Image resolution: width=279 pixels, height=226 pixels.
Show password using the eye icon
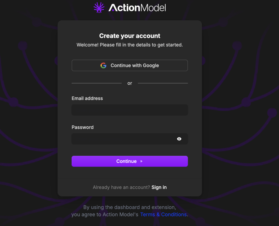tap(179, 139)
